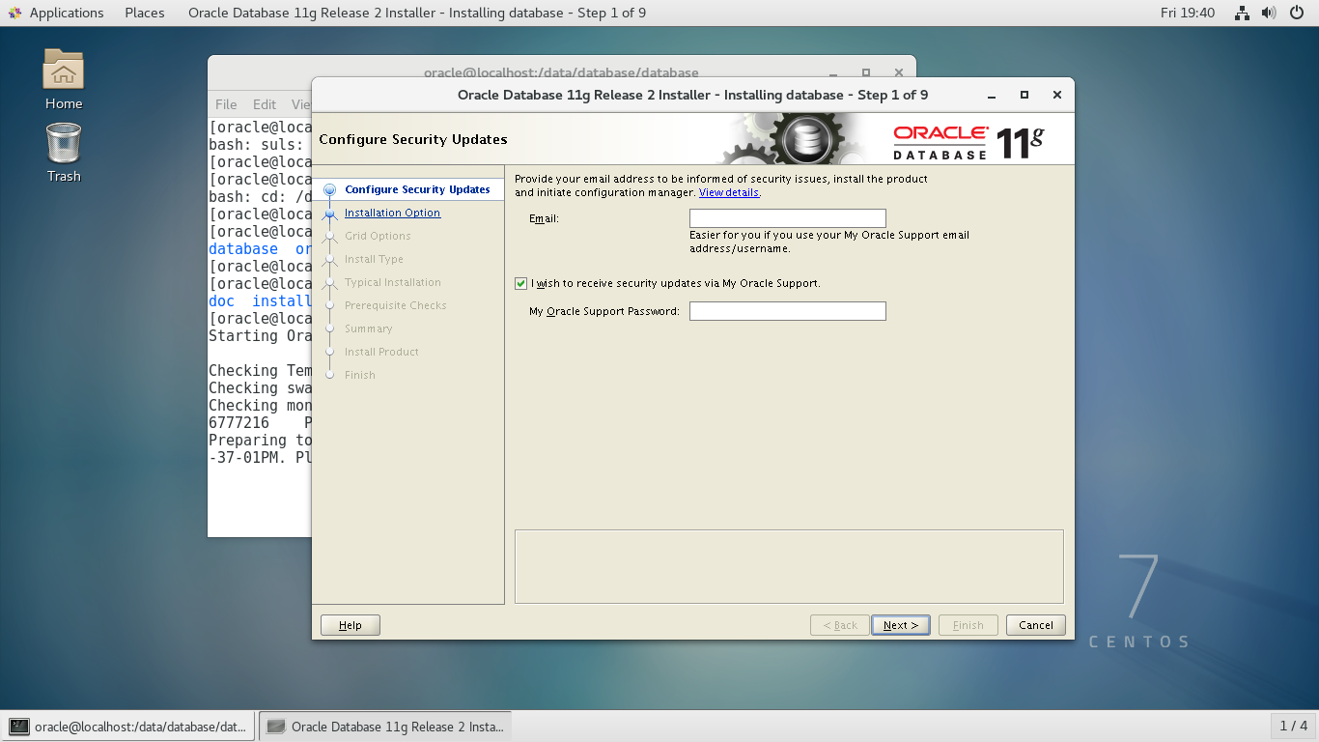The image size is (1319, 742).
Task: Open the Home folder desktop icon
Action: (x=64, y=79)
